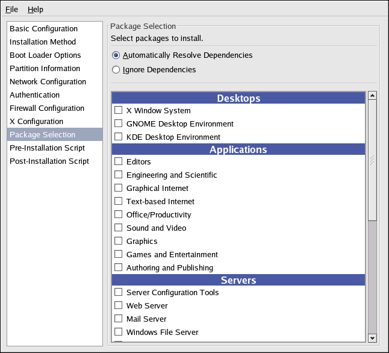Select Automatically Resolve Dependencies radio button
Image resolution: width=389 pixels, height=353 pixels.
[116, 55]
